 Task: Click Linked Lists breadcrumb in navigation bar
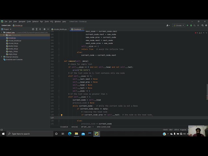click(x=6, y=25)
